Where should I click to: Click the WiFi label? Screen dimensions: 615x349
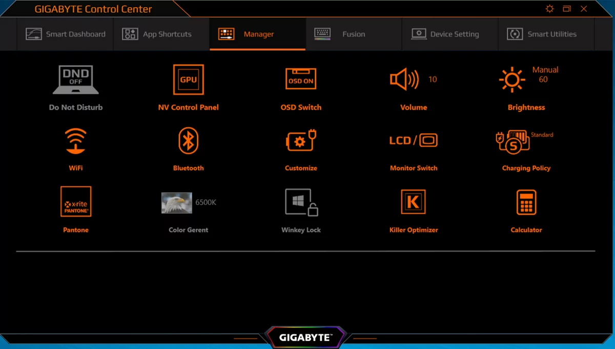(76, 168)
